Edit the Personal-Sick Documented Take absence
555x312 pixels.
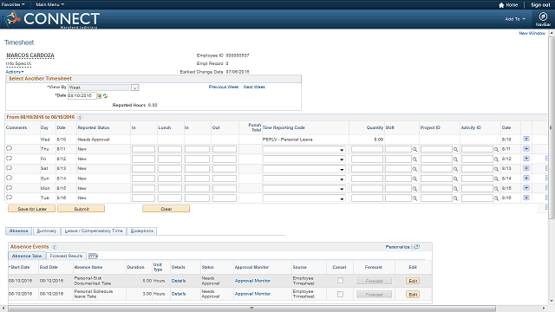tap(413, 281)
